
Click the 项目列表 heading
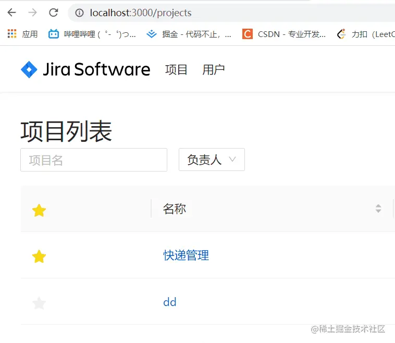[66, 131]
